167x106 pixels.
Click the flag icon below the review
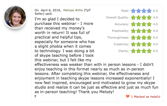coord(35,96)
